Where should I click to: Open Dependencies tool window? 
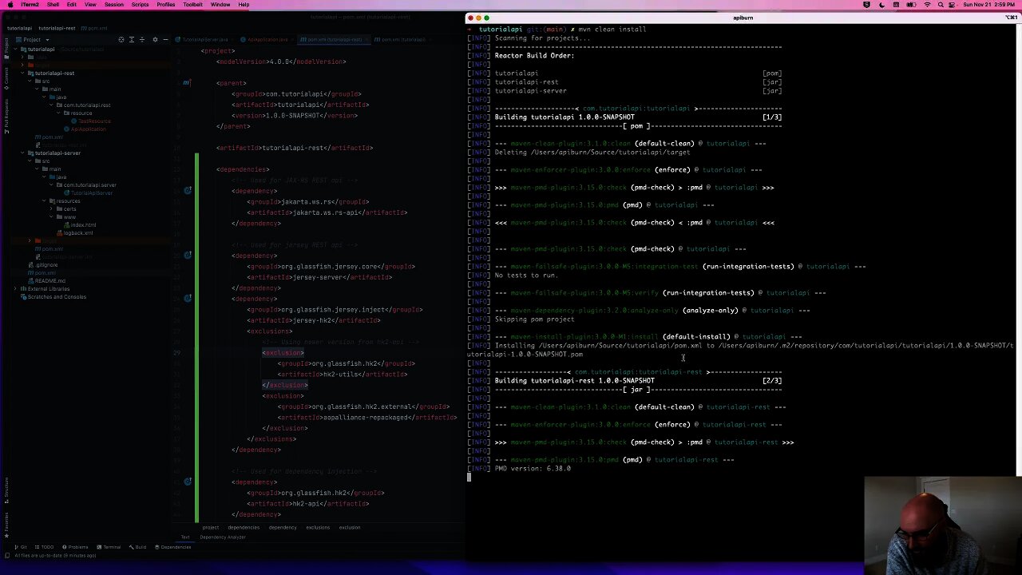(172, 547)
